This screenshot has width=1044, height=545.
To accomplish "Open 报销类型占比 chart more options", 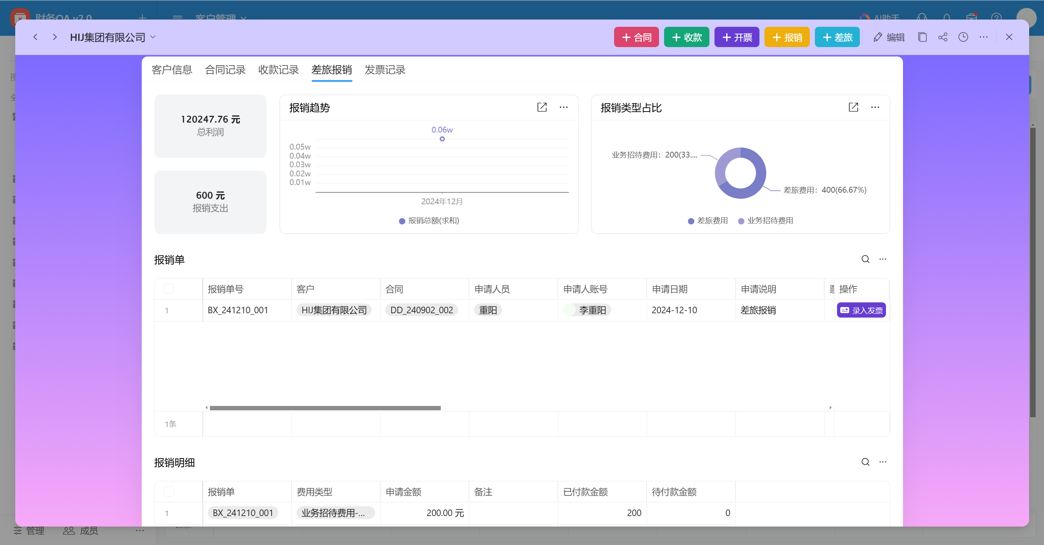I will coord(875,107).
